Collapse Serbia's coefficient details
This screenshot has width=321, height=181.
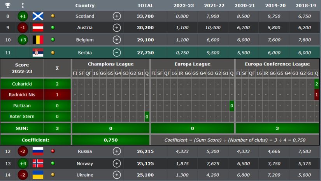117,53
